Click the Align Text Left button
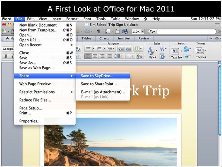The image size is (222, 167). (x=88, y=56)
